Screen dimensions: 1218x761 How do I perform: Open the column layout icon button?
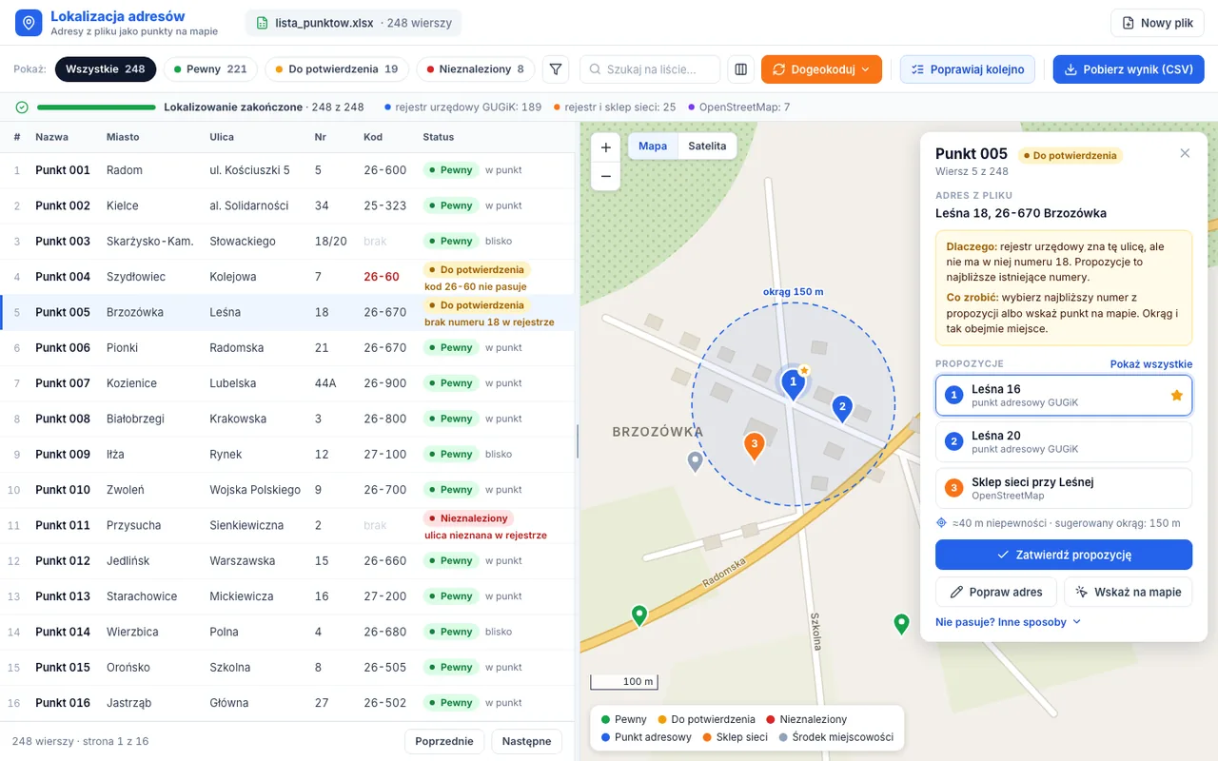(740, 69)
